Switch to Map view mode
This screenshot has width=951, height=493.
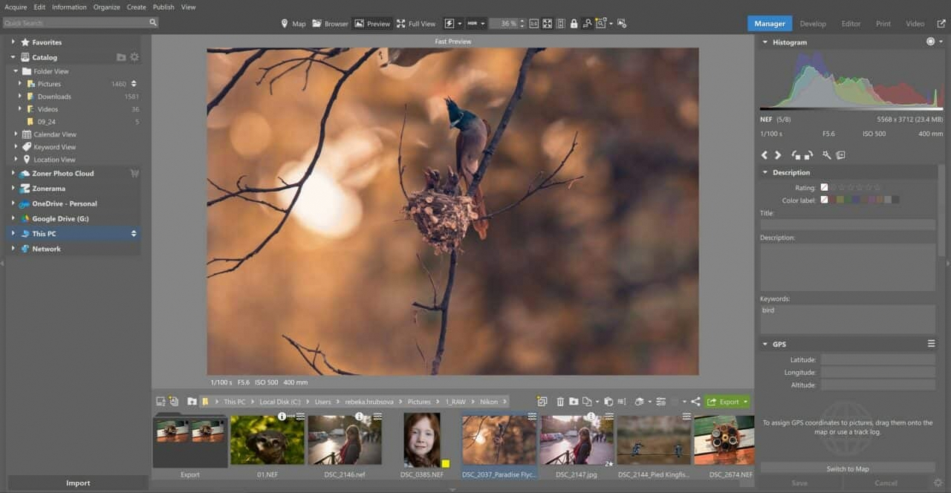pyautogui.click(x=293, y=24)
